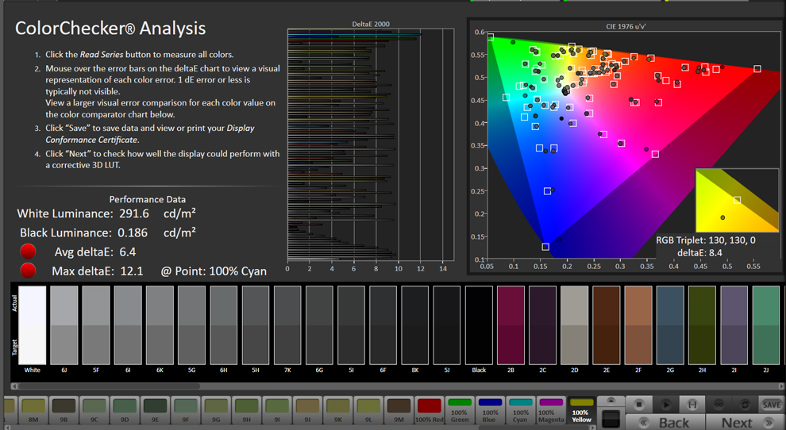Go to Next page
Viewport: 786px width, 430px height.
coord(745,423)
